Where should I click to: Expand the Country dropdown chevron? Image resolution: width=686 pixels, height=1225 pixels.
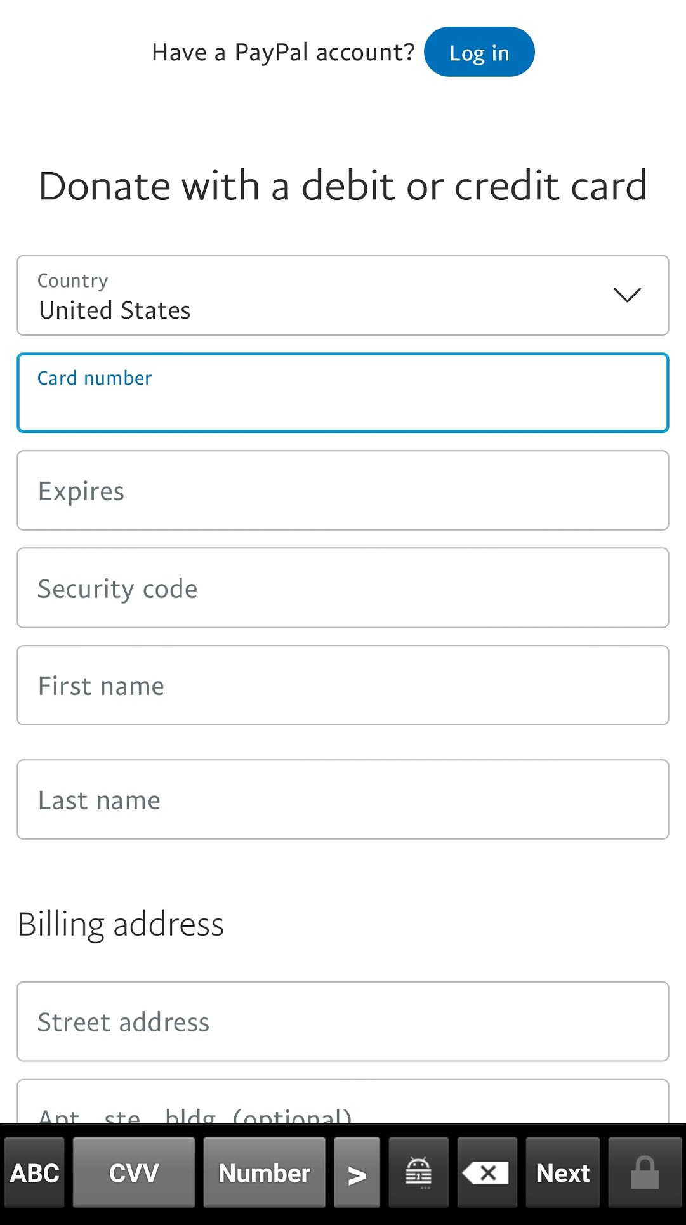point(626,295)
